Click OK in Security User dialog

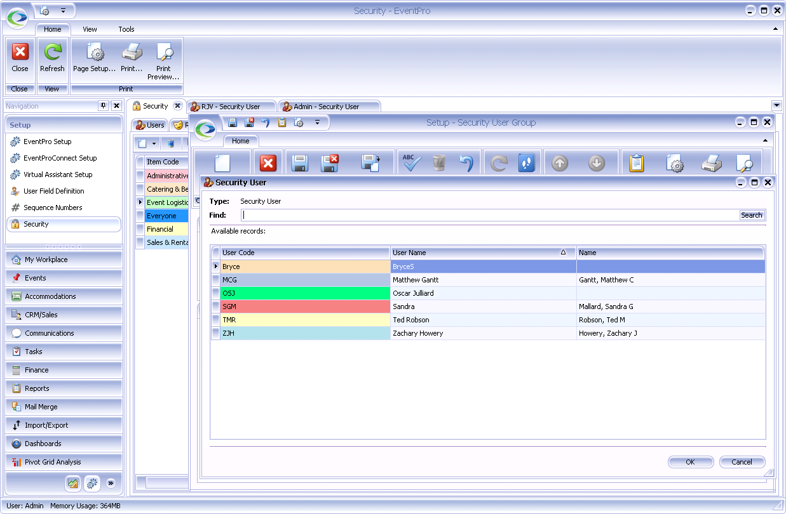click(691, 462)
